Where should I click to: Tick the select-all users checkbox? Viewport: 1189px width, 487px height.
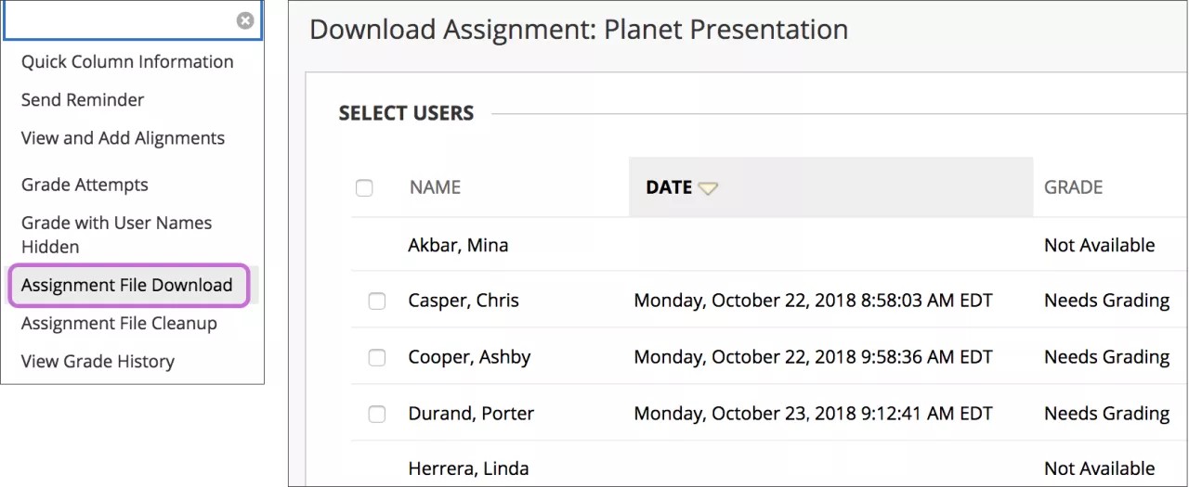[x=364, y=188]
